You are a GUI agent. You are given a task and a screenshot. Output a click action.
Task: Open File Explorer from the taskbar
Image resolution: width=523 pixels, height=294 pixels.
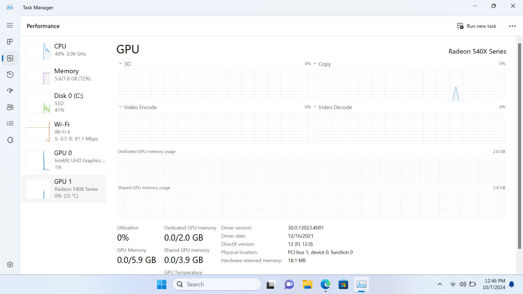pyautogui.click(x=307, y=285)
